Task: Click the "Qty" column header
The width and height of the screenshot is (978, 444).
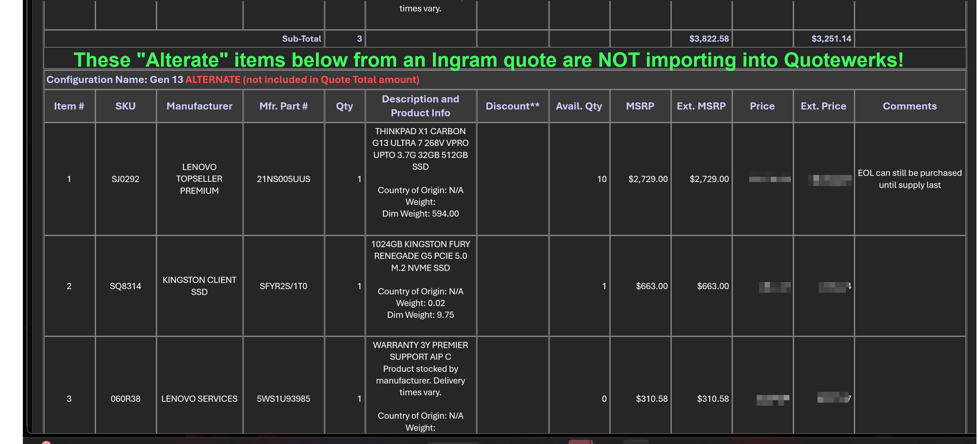Action: point(344,106)
